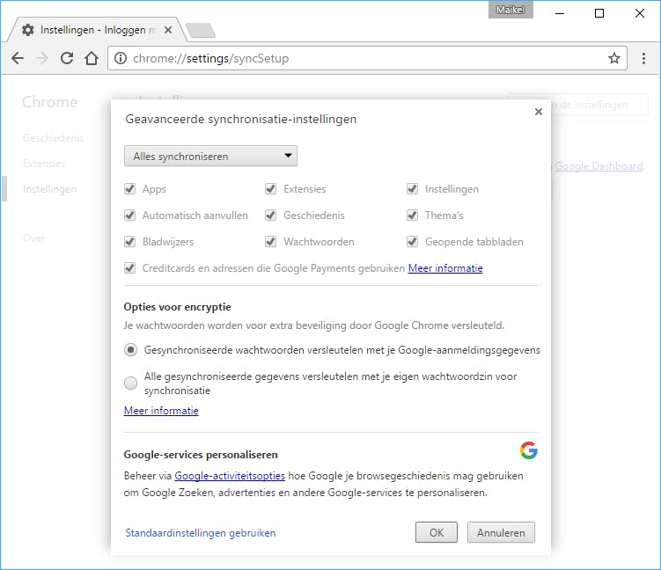661x570 pixels.
Task: Toggle the Bladwijzers checkbox
Action: click(x=130, y=241)
